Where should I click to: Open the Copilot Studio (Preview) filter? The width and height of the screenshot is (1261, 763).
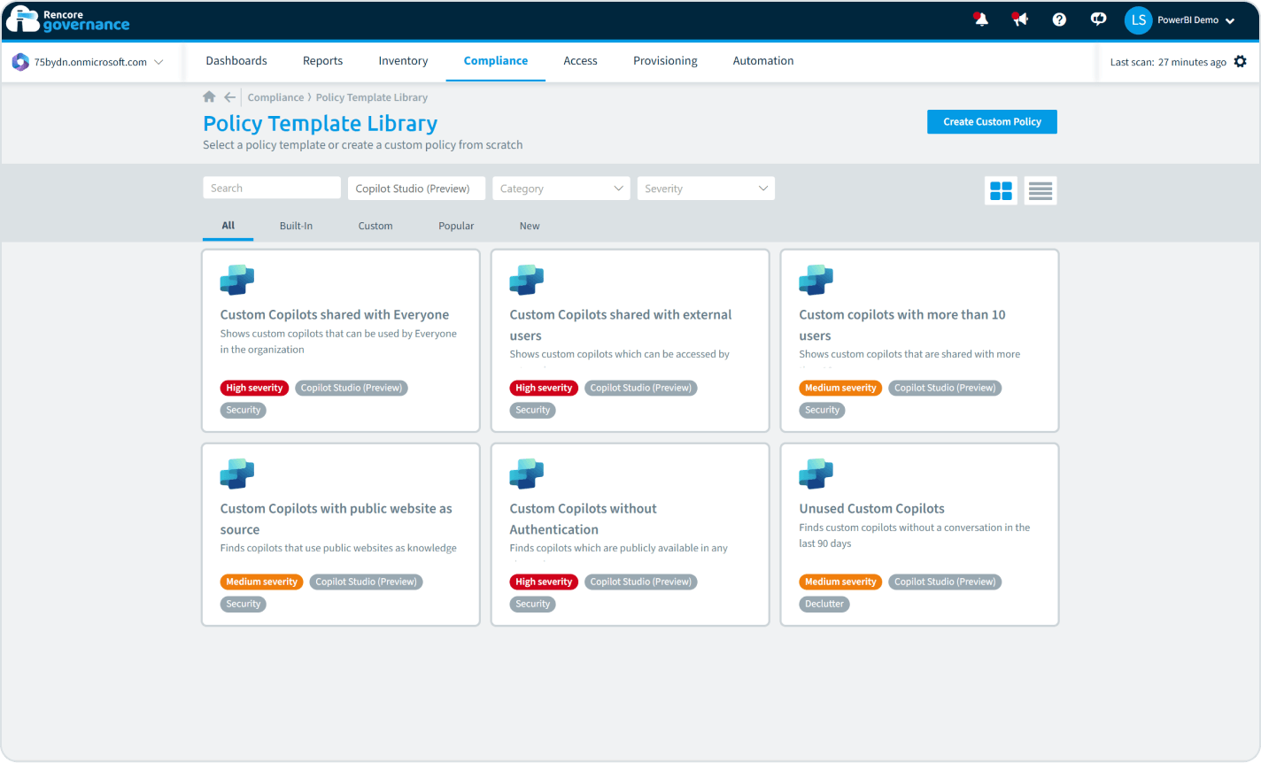416,189
